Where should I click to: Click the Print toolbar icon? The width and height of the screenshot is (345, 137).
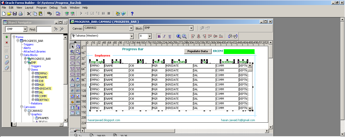20,14
